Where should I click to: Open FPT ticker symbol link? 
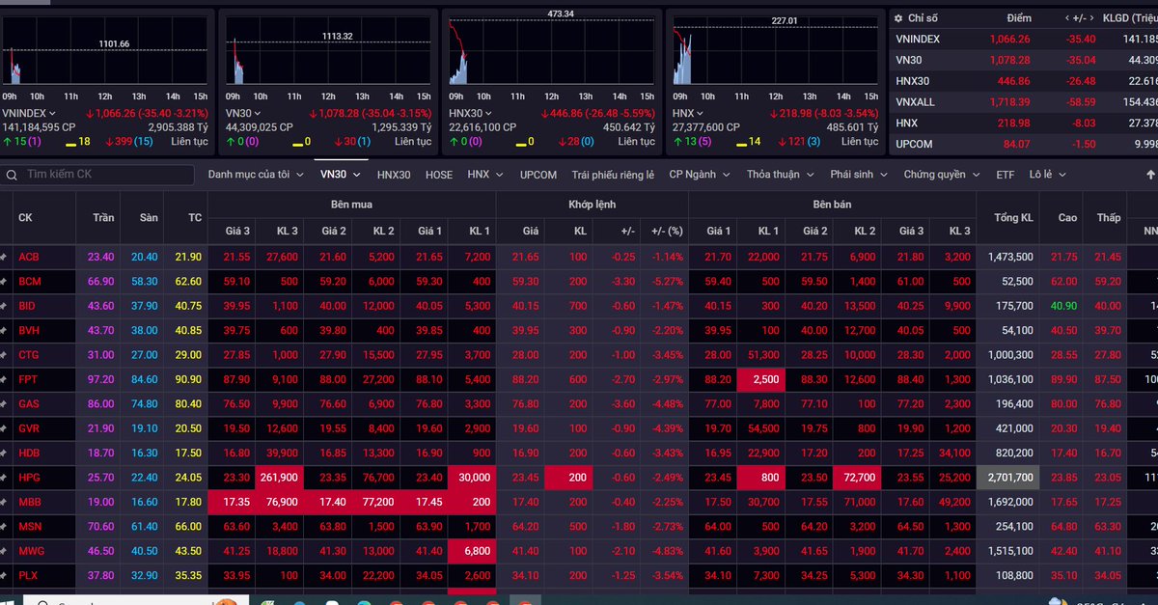[x=28, y=379]
